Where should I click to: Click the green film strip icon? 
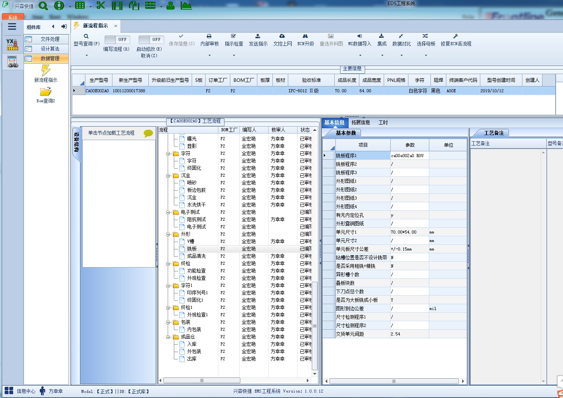pyautogui.click(x=117, y=5)
